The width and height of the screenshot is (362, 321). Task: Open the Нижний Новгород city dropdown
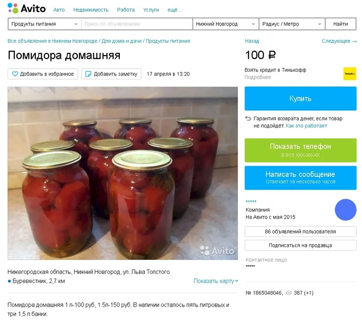(225, 24)
